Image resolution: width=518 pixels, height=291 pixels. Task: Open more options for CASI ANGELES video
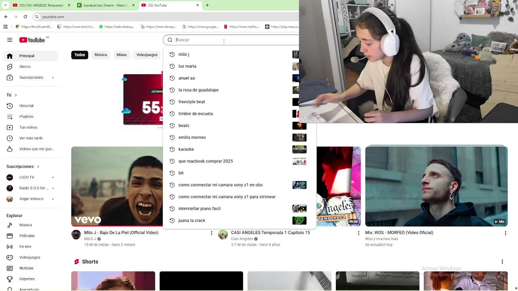pos(358,233)
